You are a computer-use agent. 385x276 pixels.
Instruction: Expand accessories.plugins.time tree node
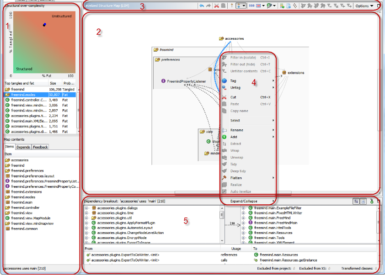[x=86, y=213]
